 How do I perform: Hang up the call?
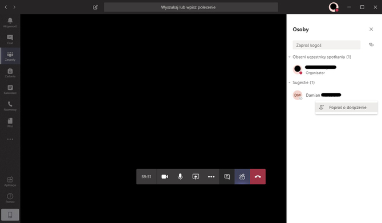click(258, 176)
